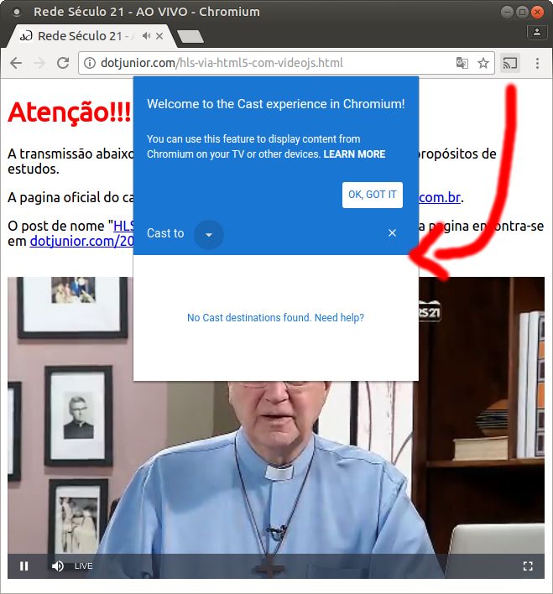This screenshot has width=553, height=594.
Task: Go back using the browser back arrow
Action: coord(16,63)
